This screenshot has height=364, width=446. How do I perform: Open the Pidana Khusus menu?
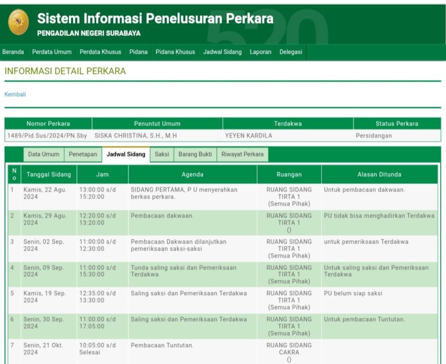pyautogui.click(x=175, y=52)
